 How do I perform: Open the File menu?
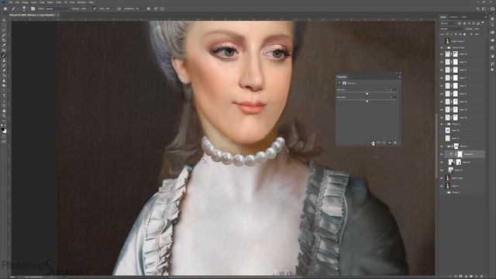point(10,2)
